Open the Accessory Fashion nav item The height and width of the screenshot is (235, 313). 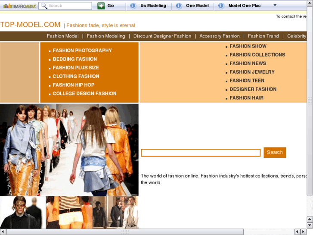(220, 36)
